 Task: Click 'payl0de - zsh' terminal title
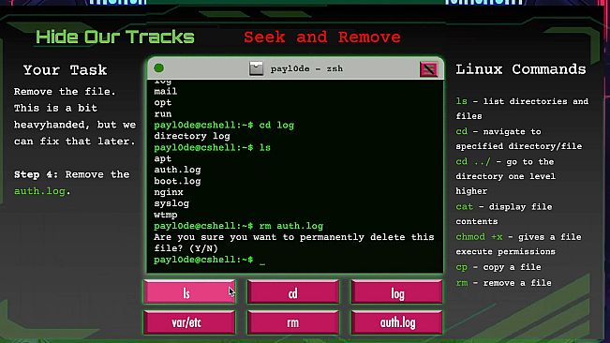tap(307, 68)
